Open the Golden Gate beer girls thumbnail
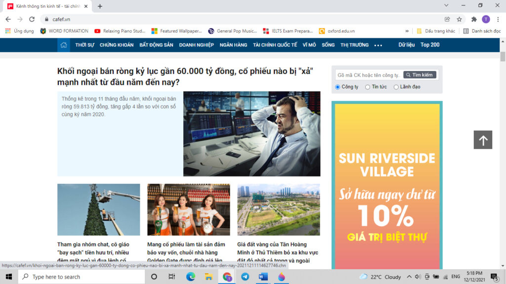 point(188,210)
